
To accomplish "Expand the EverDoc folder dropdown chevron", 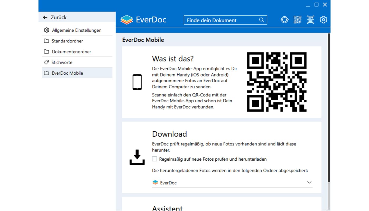I will tap(309, 183).
